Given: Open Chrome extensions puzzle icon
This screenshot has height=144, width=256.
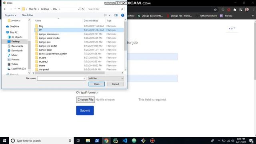Looking at the screenshot, I should click(235, 10).
